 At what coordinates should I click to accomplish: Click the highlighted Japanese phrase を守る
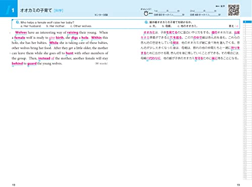click(199, 58)
